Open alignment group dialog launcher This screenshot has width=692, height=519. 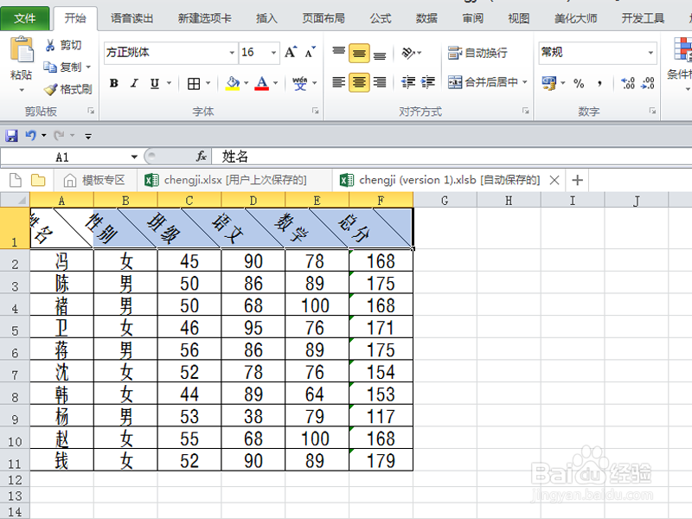[525, 111]
